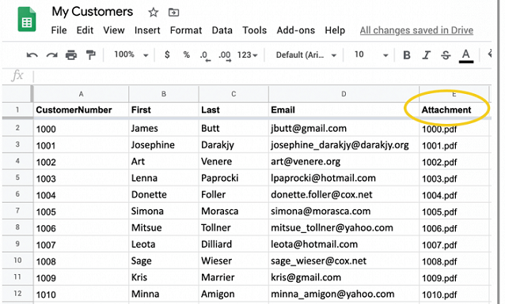
Task: Open the font size 10 dropdown
Action: pos(371,54)
